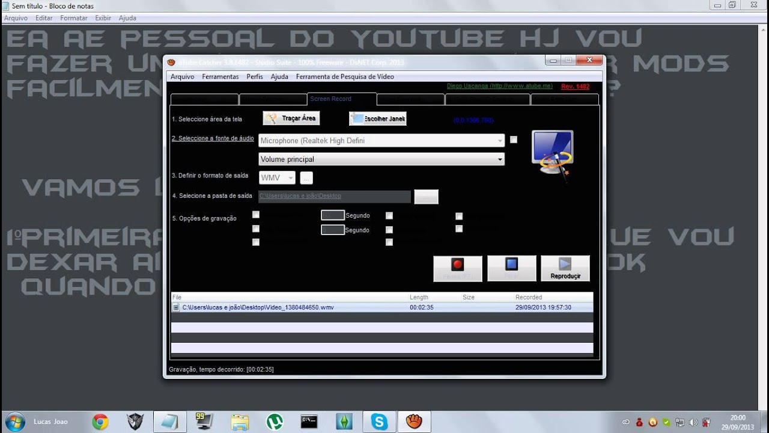Click the 29/09/2013 19:57:30 recorded value
This screenshot has width=769, height=433.
543,307
